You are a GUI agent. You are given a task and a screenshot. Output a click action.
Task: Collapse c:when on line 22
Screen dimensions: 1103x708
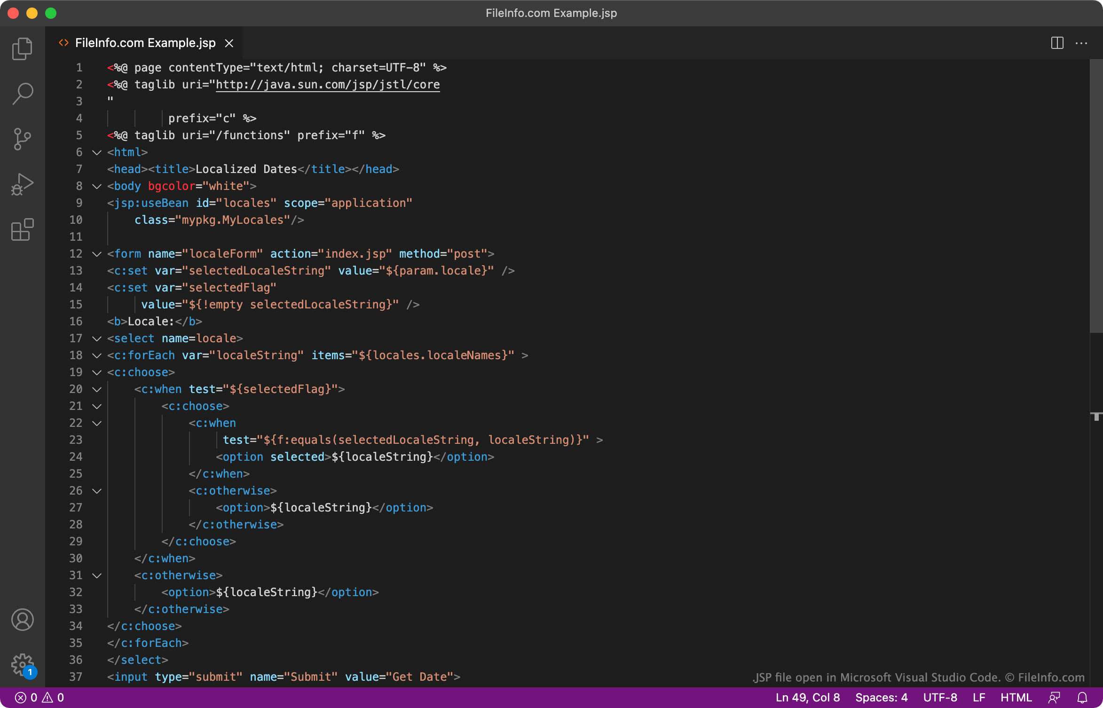point(97,423)
